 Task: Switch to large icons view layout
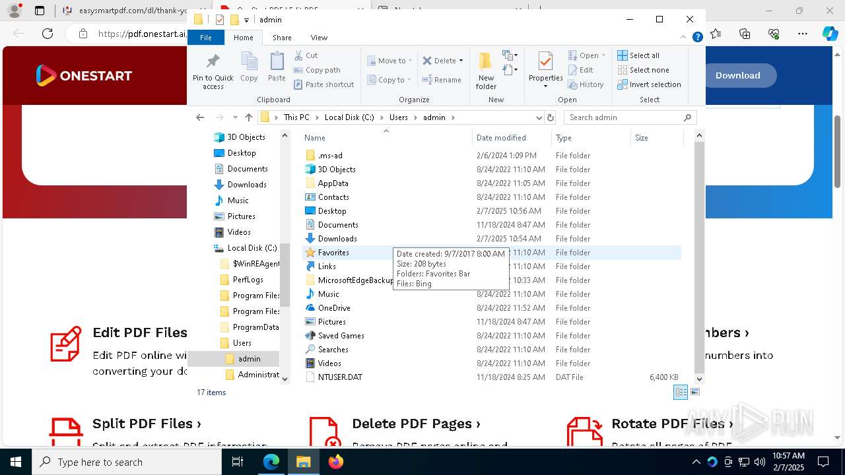[694, 392]
